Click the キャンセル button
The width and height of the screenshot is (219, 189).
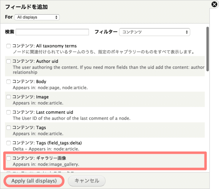pyautogui.click(x=87, y=181)
